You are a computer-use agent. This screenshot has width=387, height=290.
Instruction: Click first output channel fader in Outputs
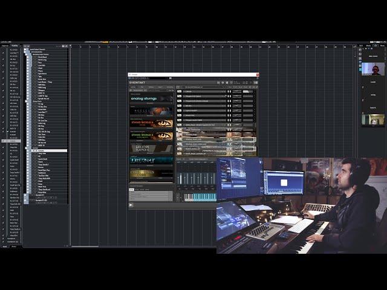[179, 178]
